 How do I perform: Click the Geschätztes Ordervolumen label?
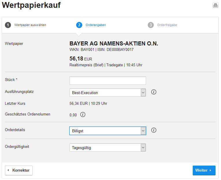point(27,114)
